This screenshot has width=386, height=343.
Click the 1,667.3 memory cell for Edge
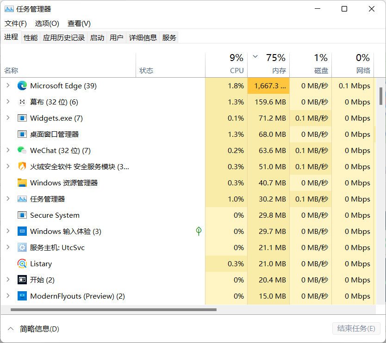click(x=268, y=86)
